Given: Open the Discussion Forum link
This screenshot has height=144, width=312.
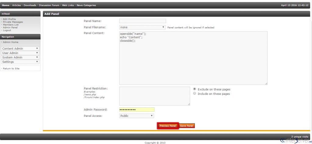Looking at the screenshot, I should [x=49, y=5].
